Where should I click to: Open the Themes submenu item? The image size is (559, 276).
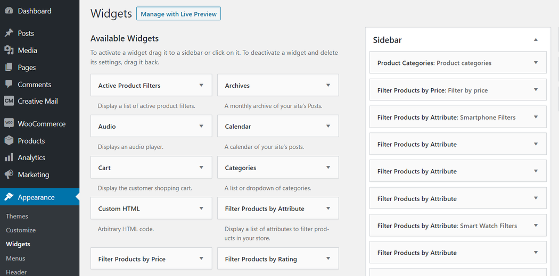[x=17, y=216]
